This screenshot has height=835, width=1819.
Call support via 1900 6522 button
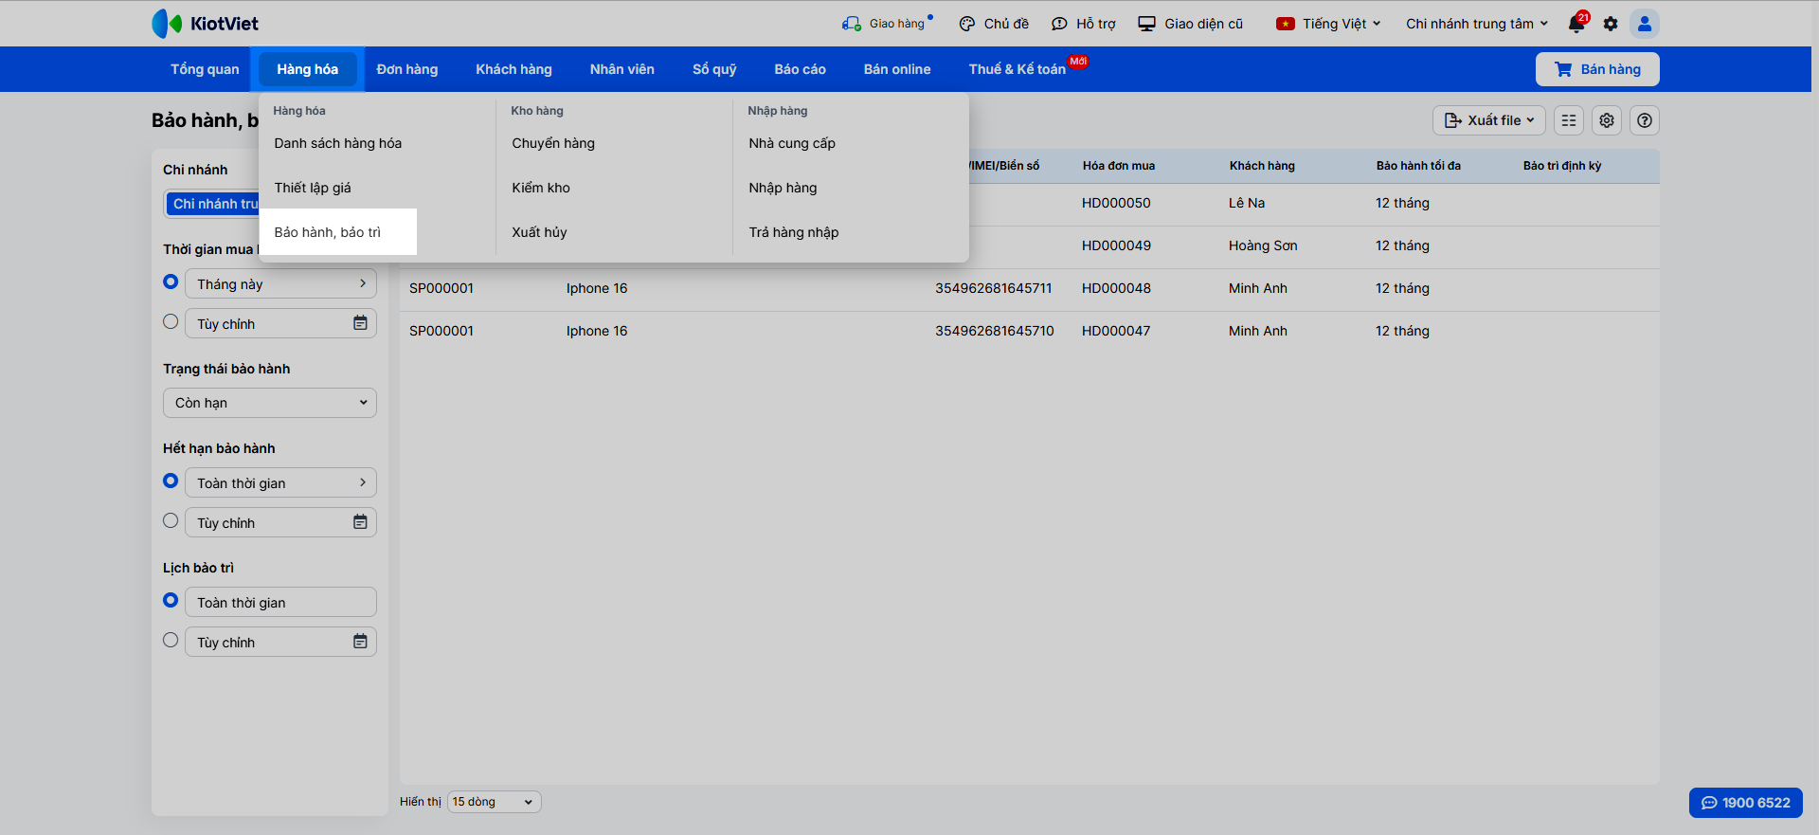(1746, 803)
